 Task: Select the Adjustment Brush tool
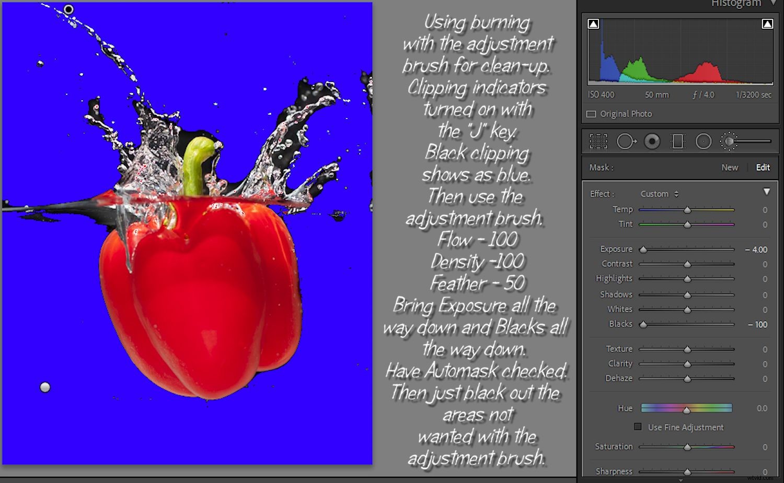point(730,141)
